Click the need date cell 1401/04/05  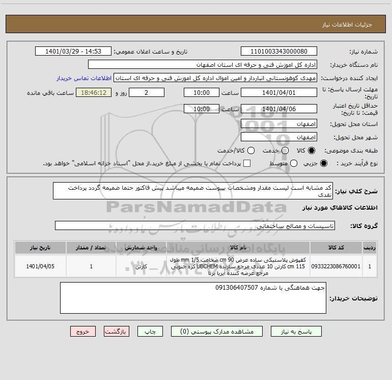click(40, 266)
